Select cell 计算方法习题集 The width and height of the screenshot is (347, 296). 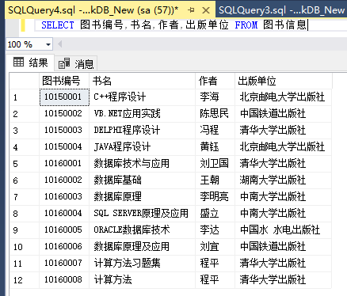tap(143, 264)
